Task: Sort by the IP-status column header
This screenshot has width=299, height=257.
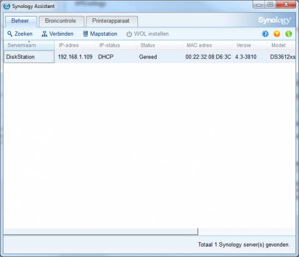Action: 116,45
